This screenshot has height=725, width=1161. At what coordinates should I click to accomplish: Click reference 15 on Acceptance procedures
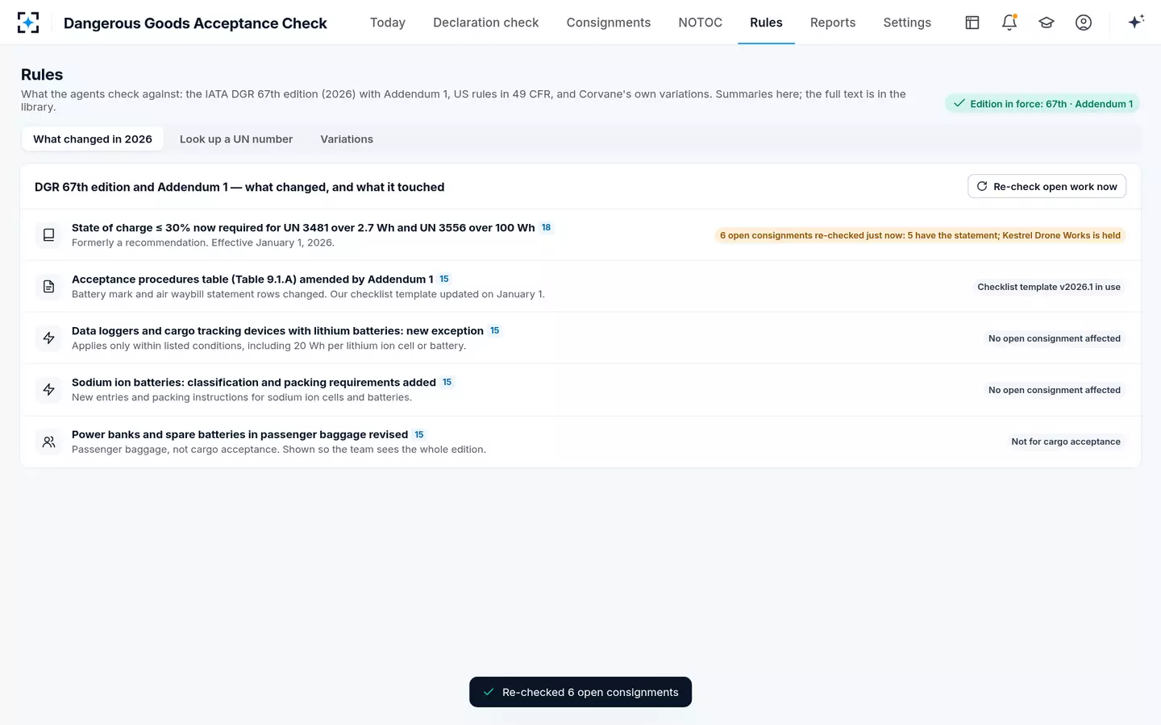click(444, 280)
